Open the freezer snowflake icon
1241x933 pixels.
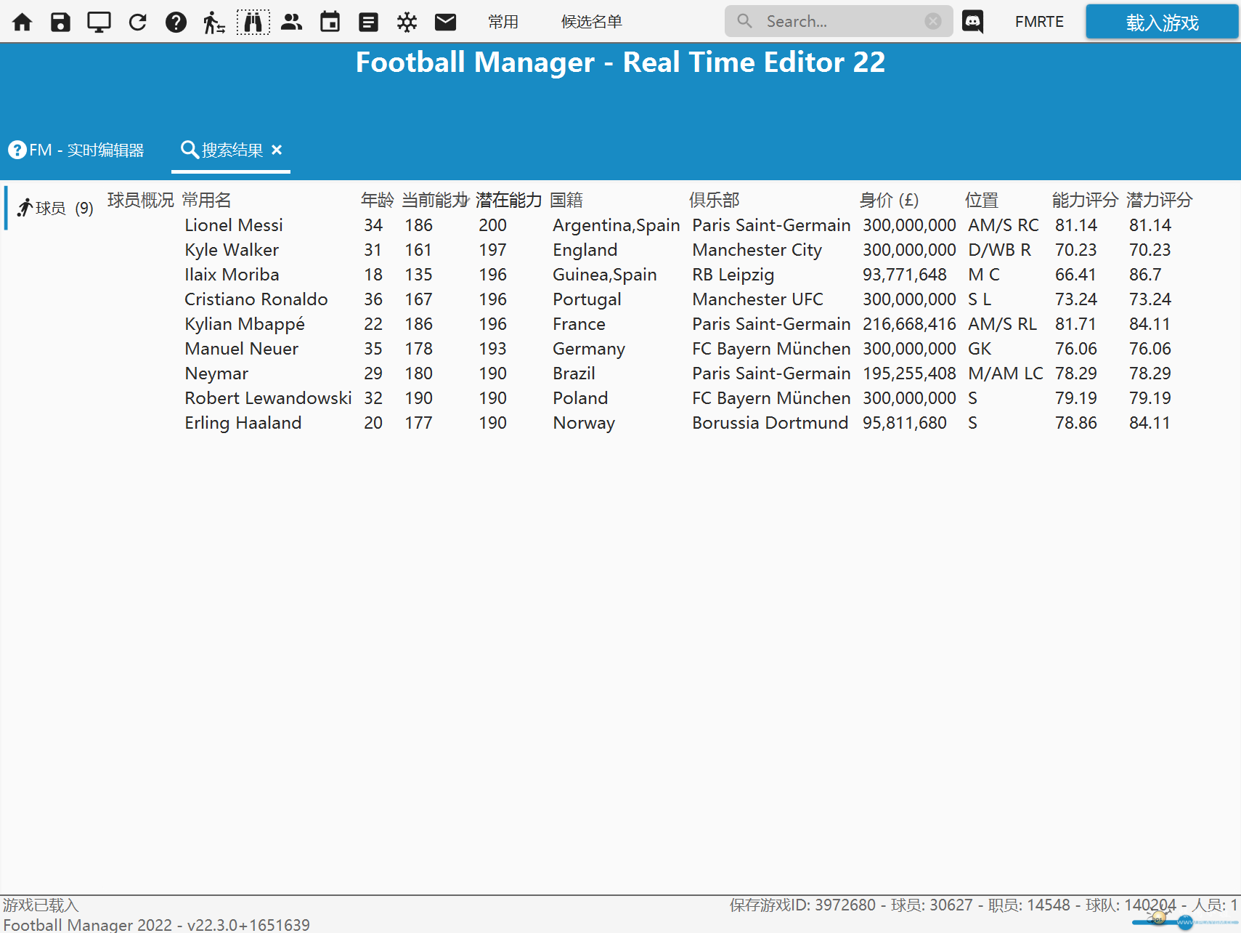tap(407, 22)
